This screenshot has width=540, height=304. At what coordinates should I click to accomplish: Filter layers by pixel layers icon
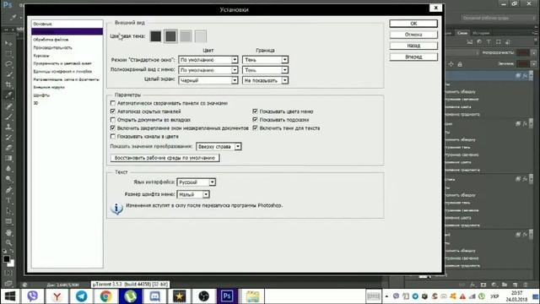pos(469,41)
